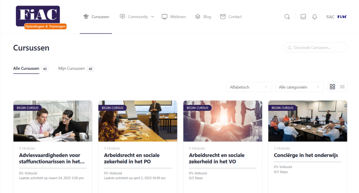Image resolution: width=359 pixels, height=193 pixels.
Task: Start the Arbeidsrecht en sociale zekerheid PO course
Action: tap(112, 108)
